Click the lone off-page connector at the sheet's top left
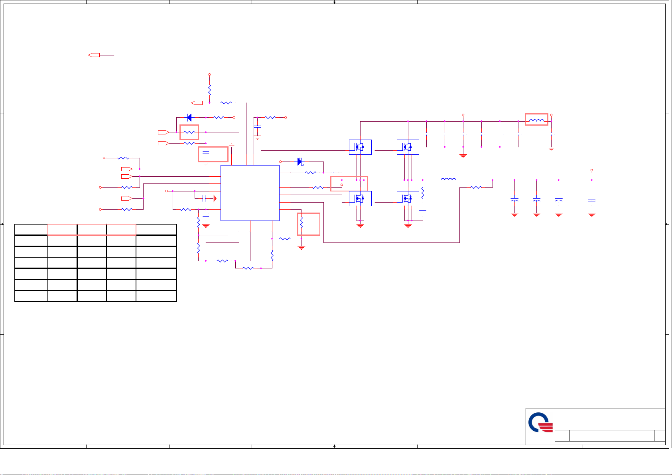This screenshot has width=672, height=475. 94,55
